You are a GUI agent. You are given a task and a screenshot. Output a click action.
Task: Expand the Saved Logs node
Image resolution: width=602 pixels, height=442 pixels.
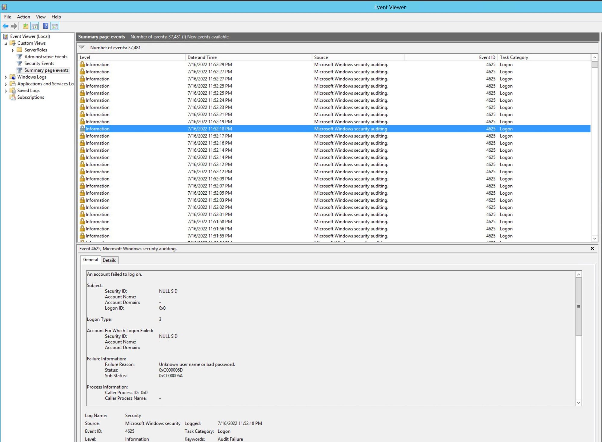click(6, 91)
